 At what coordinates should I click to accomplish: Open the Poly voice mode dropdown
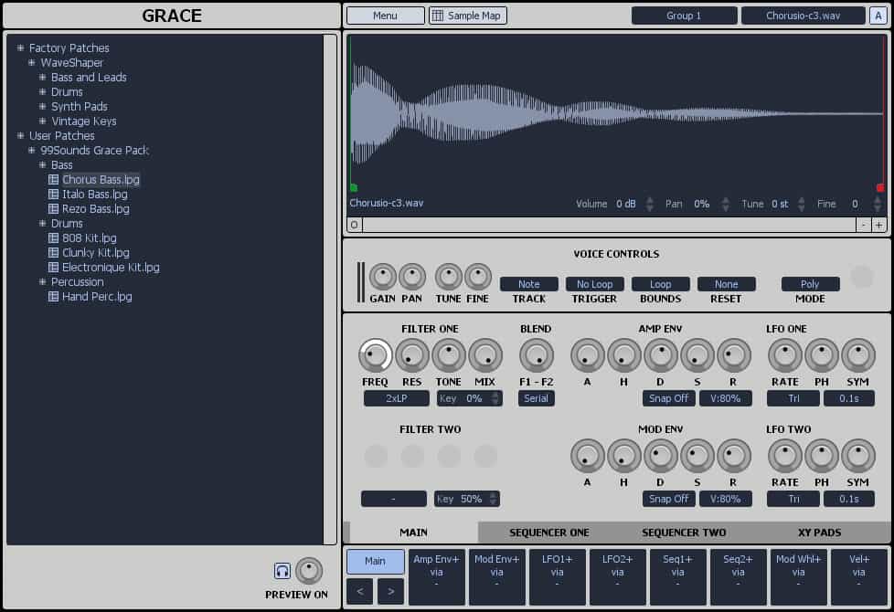tap(810, 284)
